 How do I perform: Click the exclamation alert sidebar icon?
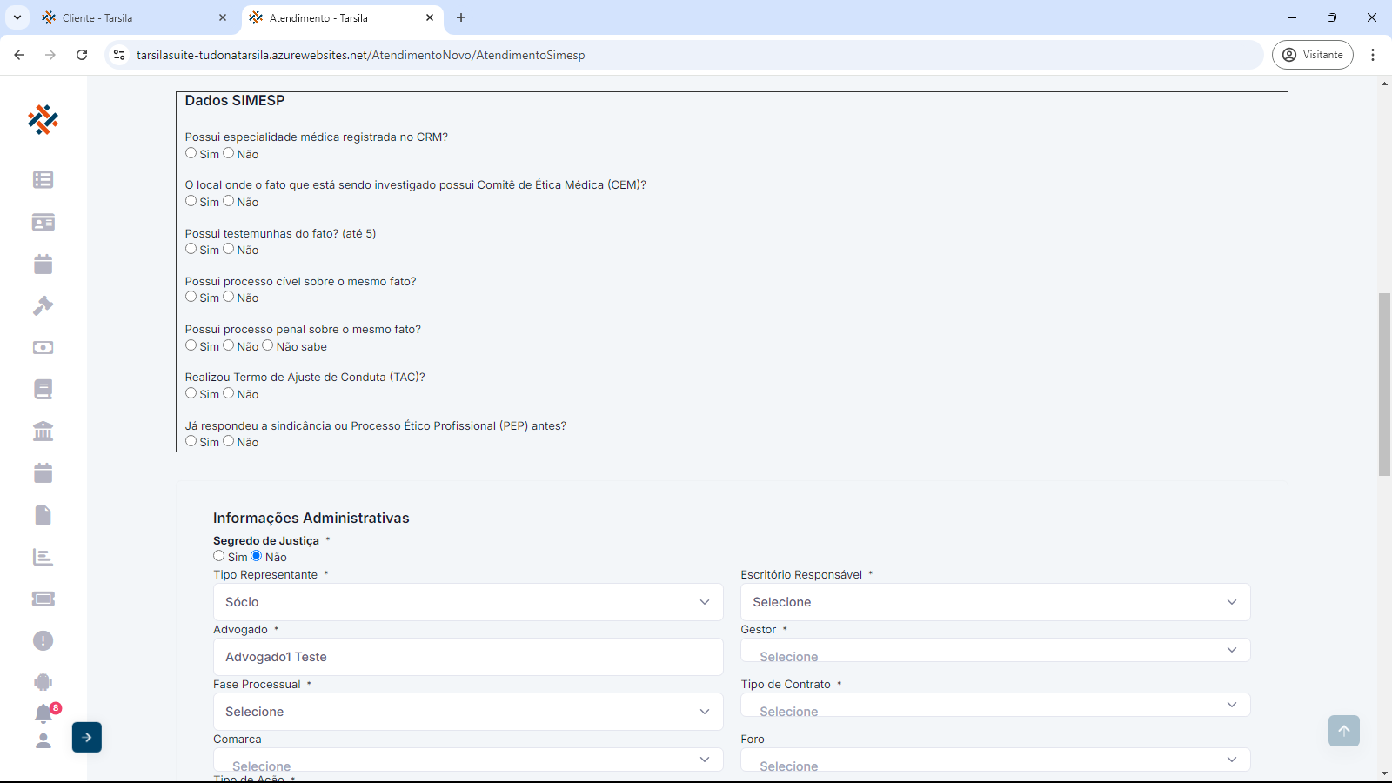43,641
